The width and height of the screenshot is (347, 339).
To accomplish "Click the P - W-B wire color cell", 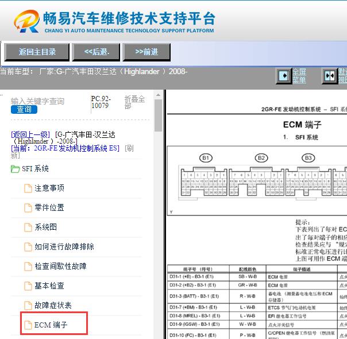I will (x=248, y=335).
